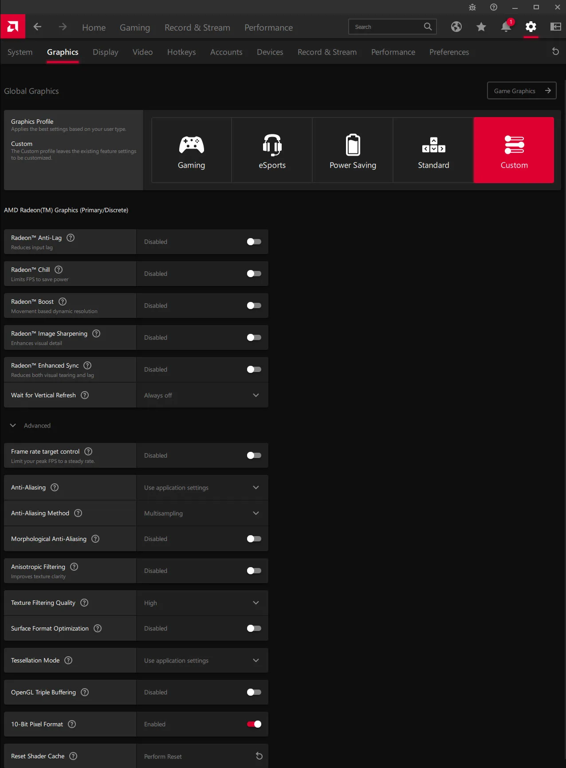Click the reset settings icon near Preferences
Viewport: 566px width, 768px height.
(555, 51)
